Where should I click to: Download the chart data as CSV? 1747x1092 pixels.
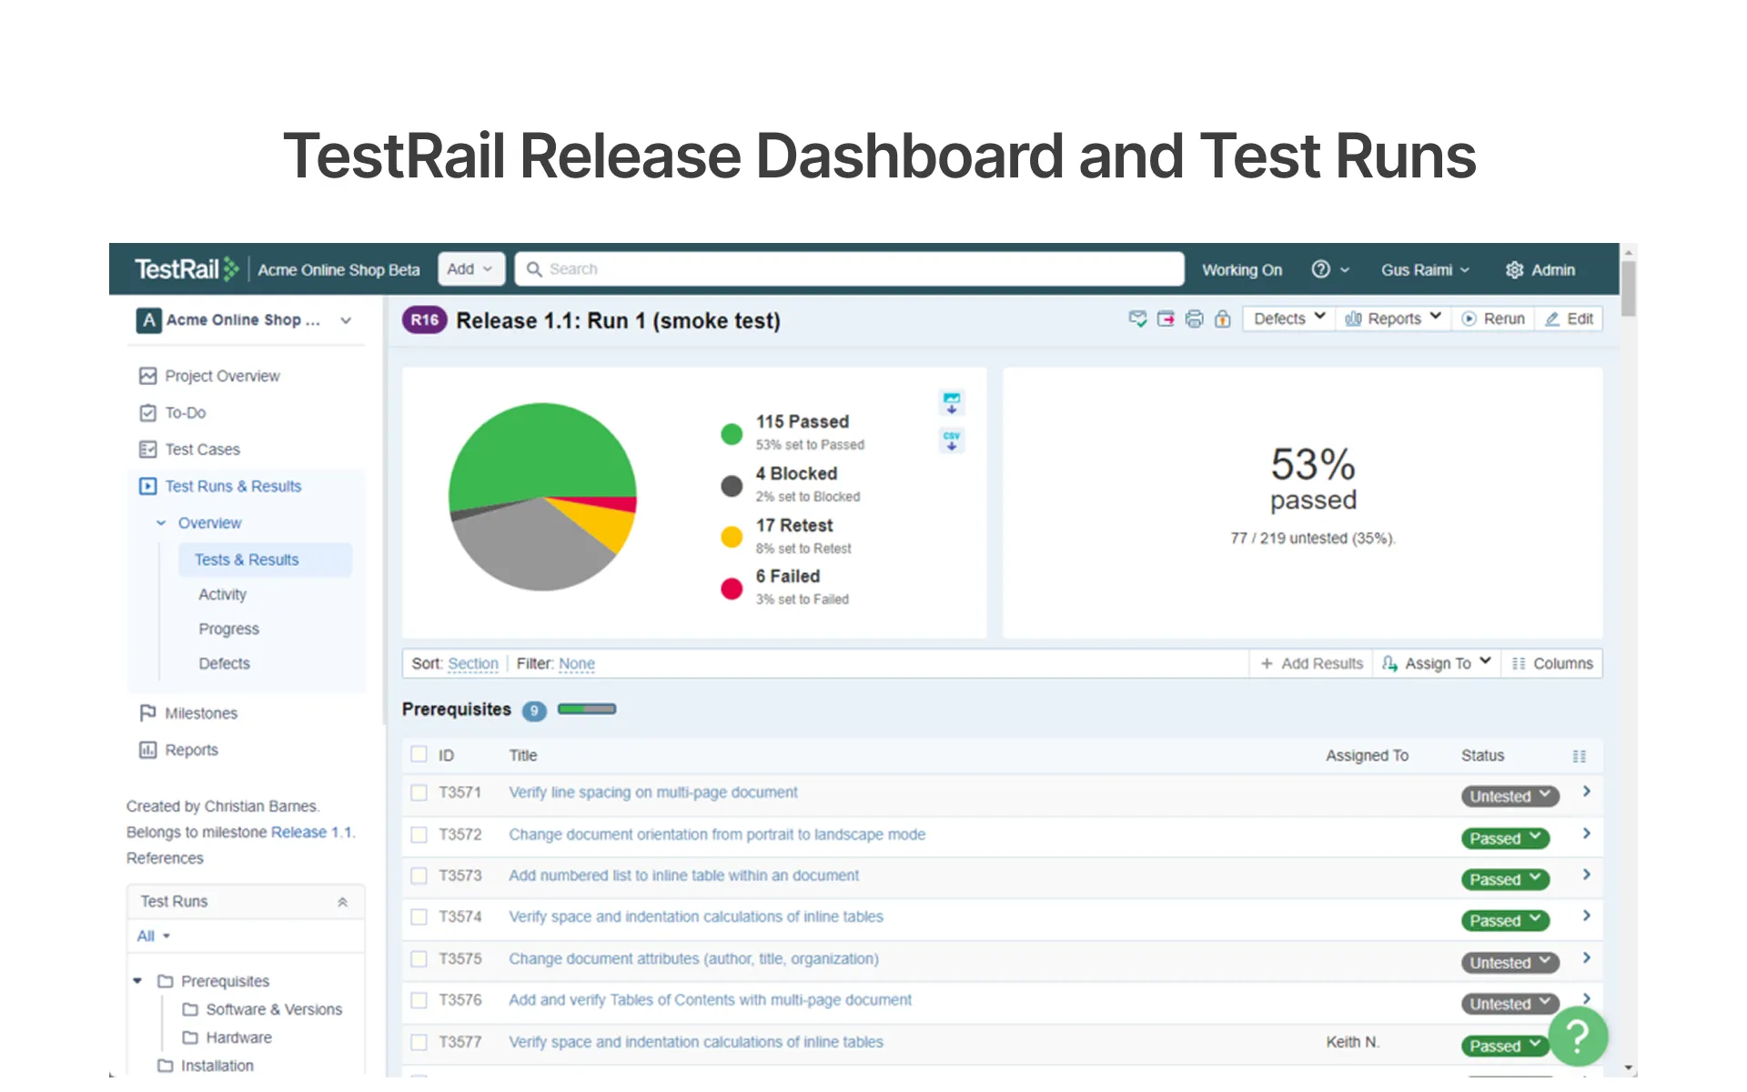click(x=951, y=440)
